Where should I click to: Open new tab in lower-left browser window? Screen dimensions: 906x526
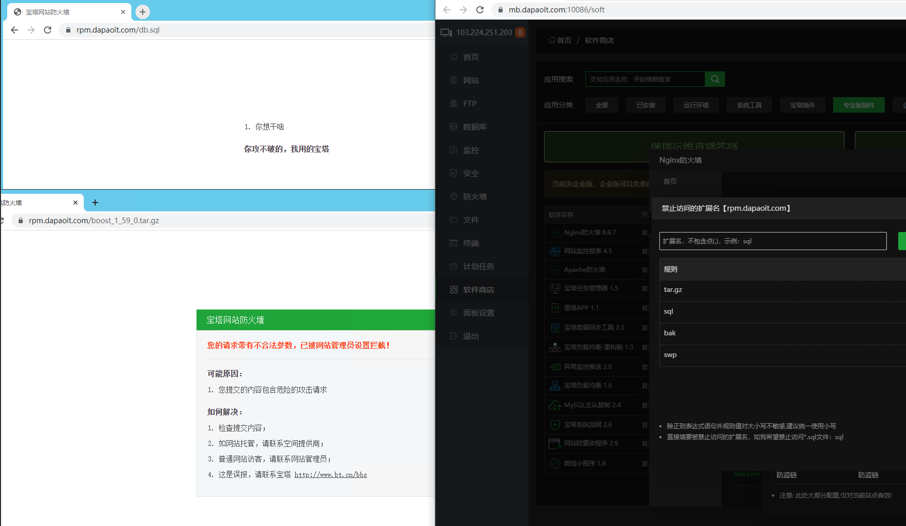click(x=95, y=203)
